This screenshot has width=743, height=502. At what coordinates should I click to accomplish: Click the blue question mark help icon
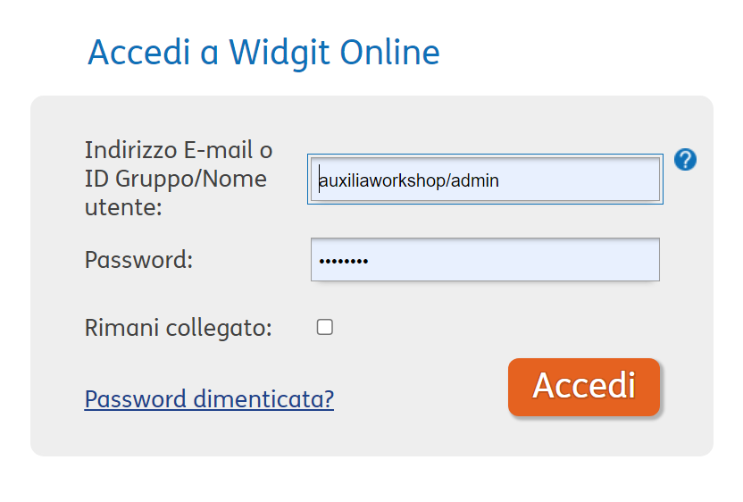tap(685, 159)
